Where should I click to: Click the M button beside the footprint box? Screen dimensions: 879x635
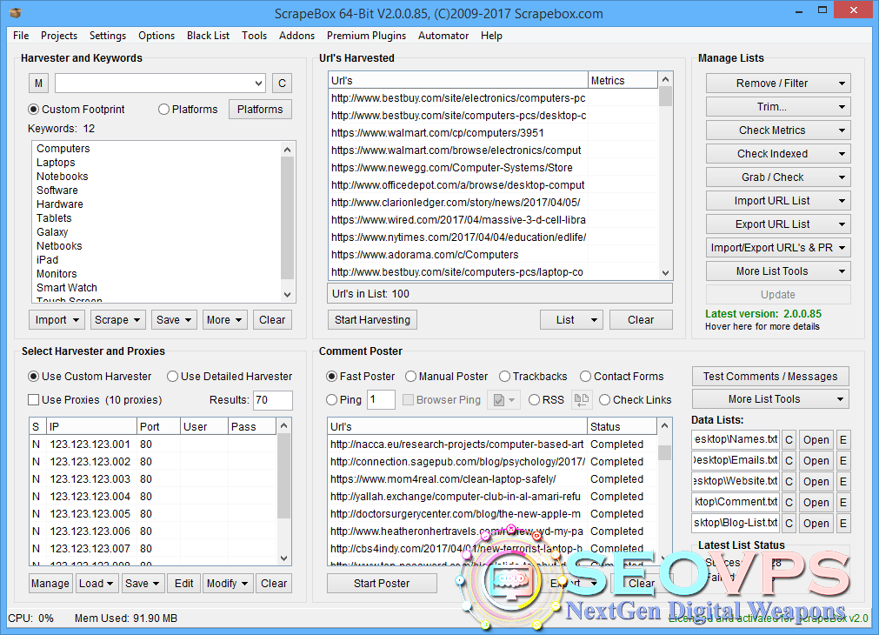point(38,83)
